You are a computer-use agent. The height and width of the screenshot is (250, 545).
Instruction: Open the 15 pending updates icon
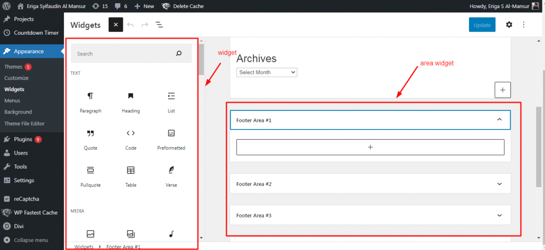tap(100, 6)
